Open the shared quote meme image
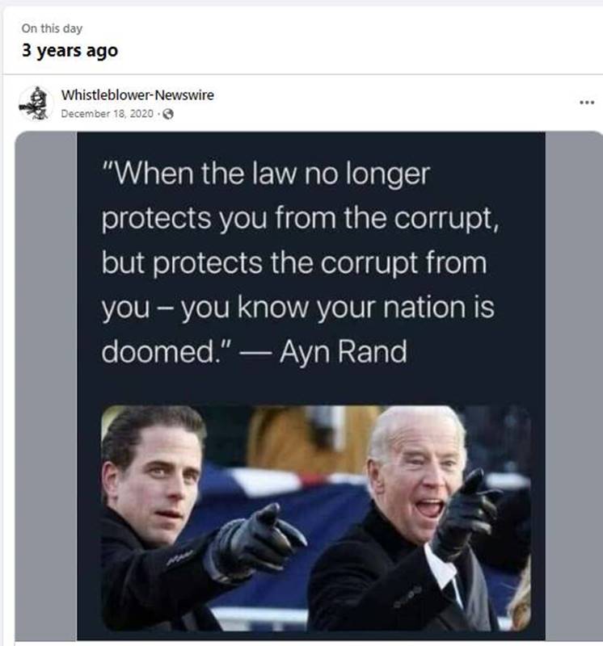 point(311,386)
